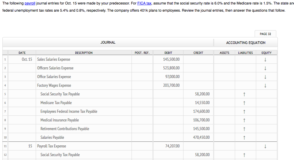
Task: Click the 470,450.00 credit amount
Action: 202,137
